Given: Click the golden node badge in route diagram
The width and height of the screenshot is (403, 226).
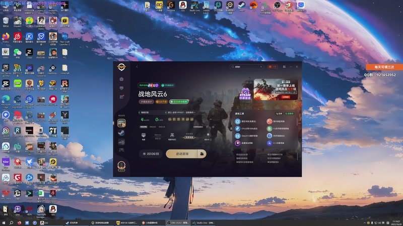Looking at the screenshot, I should pyautogui.click(x=189, y=137).
